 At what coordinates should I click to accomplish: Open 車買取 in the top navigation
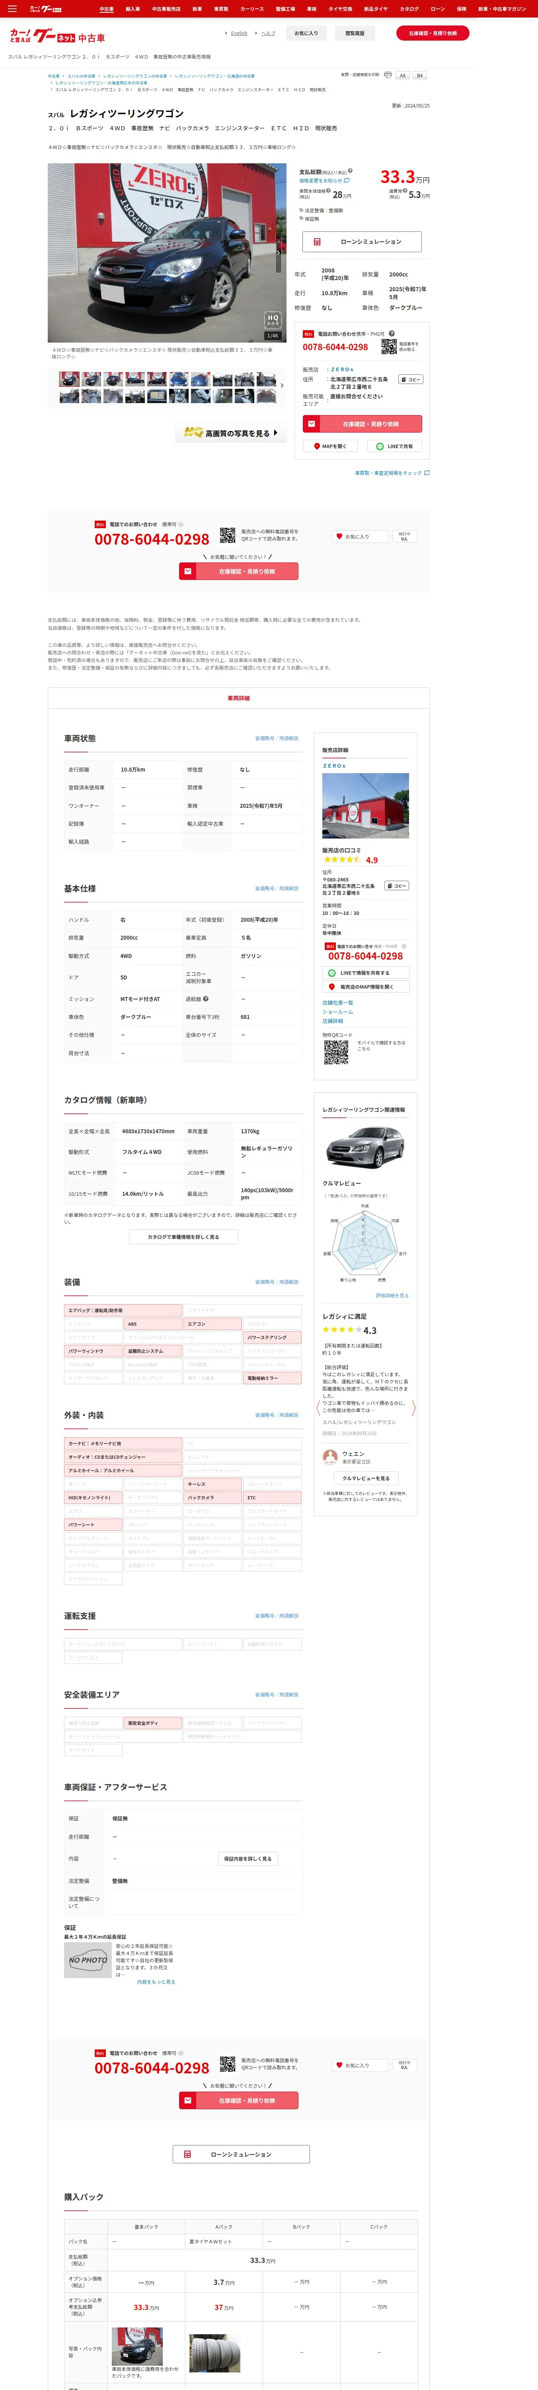click(221, 8)
